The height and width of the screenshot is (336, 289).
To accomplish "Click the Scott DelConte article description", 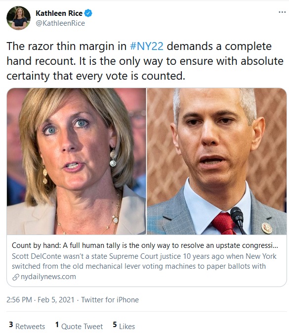I will 144,261.
